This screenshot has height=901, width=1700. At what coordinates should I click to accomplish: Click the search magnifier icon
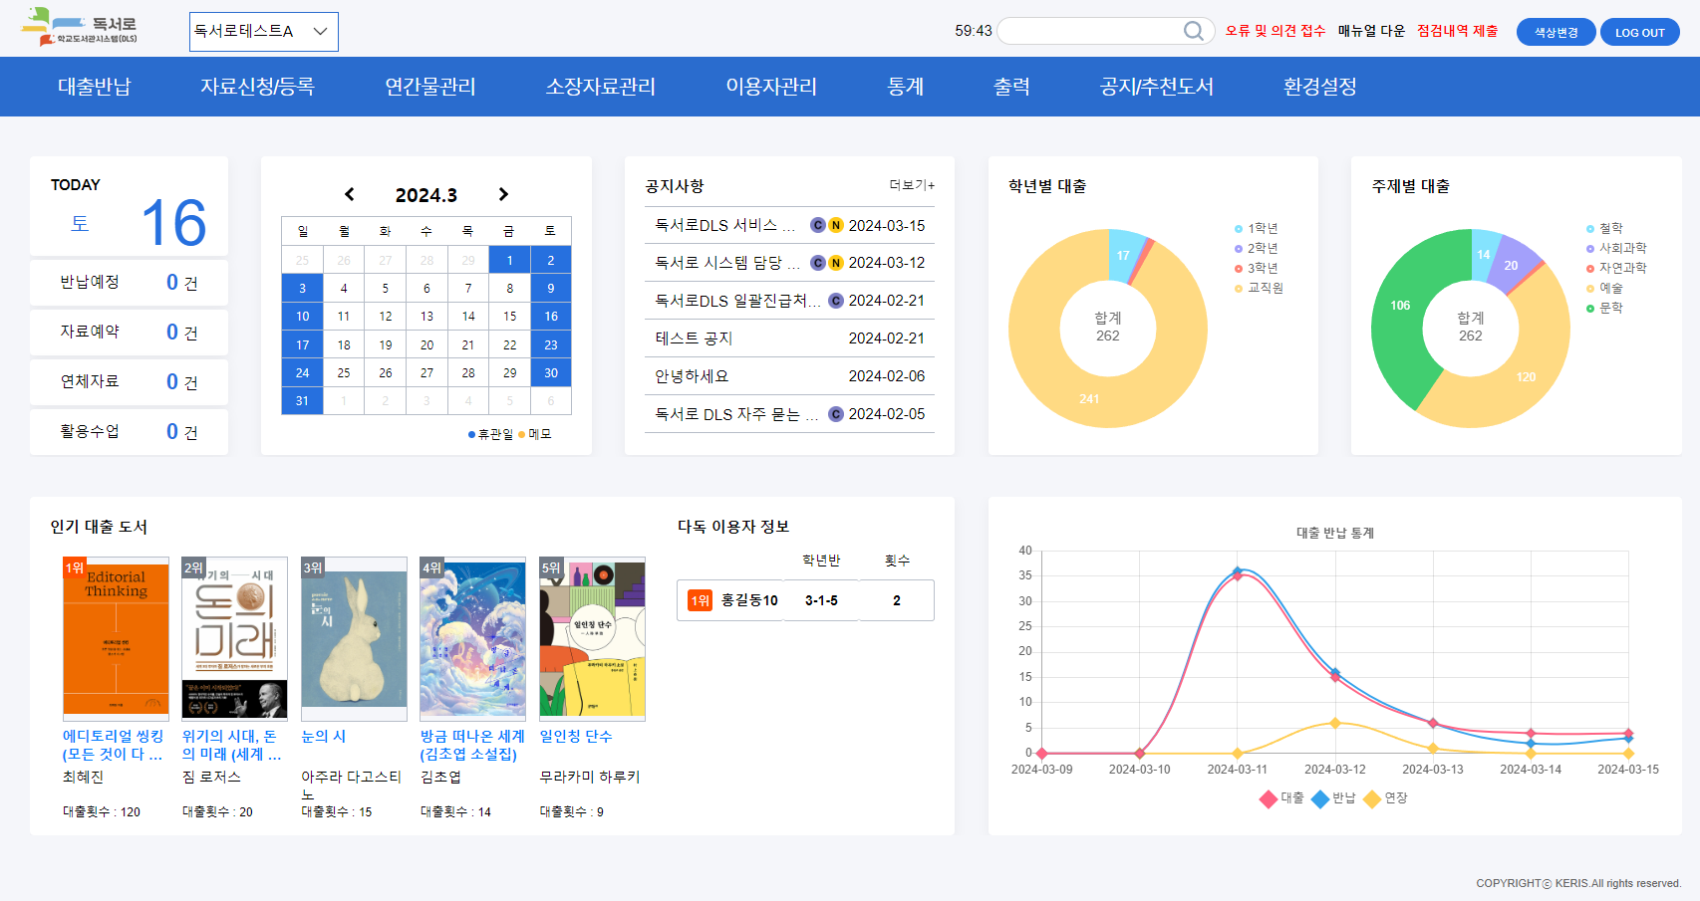1193,31
